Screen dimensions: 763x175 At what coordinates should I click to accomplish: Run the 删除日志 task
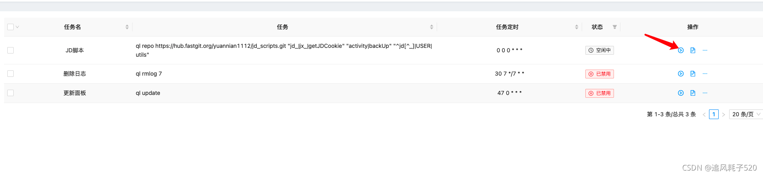pos(681,74)
